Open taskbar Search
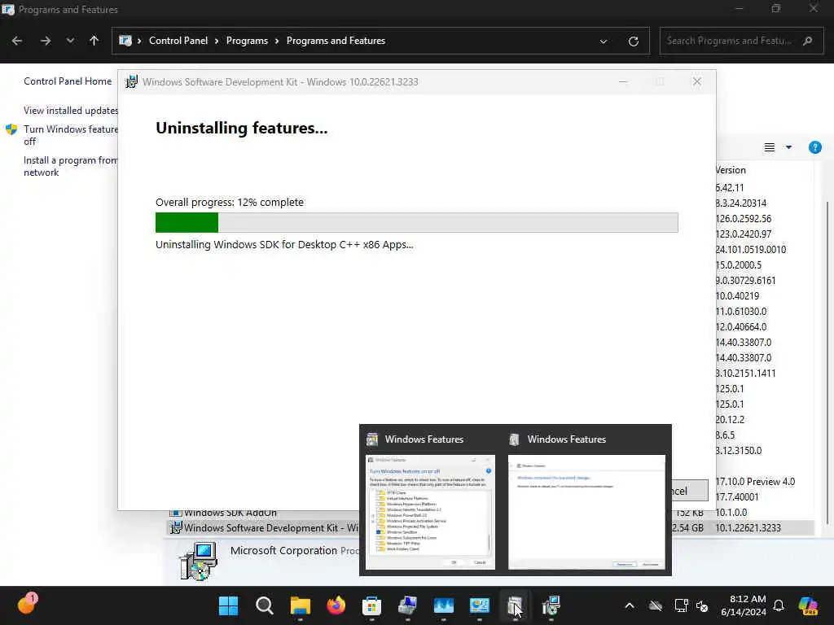This screenshot has height=625, width=834. [x=265, y=605]
